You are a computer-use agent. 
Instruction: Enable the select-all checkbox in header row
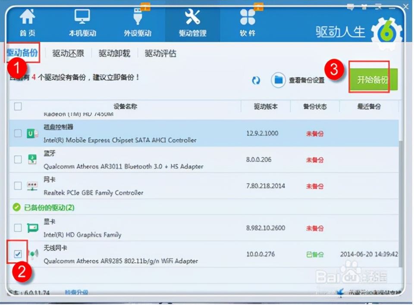point(17,106)
